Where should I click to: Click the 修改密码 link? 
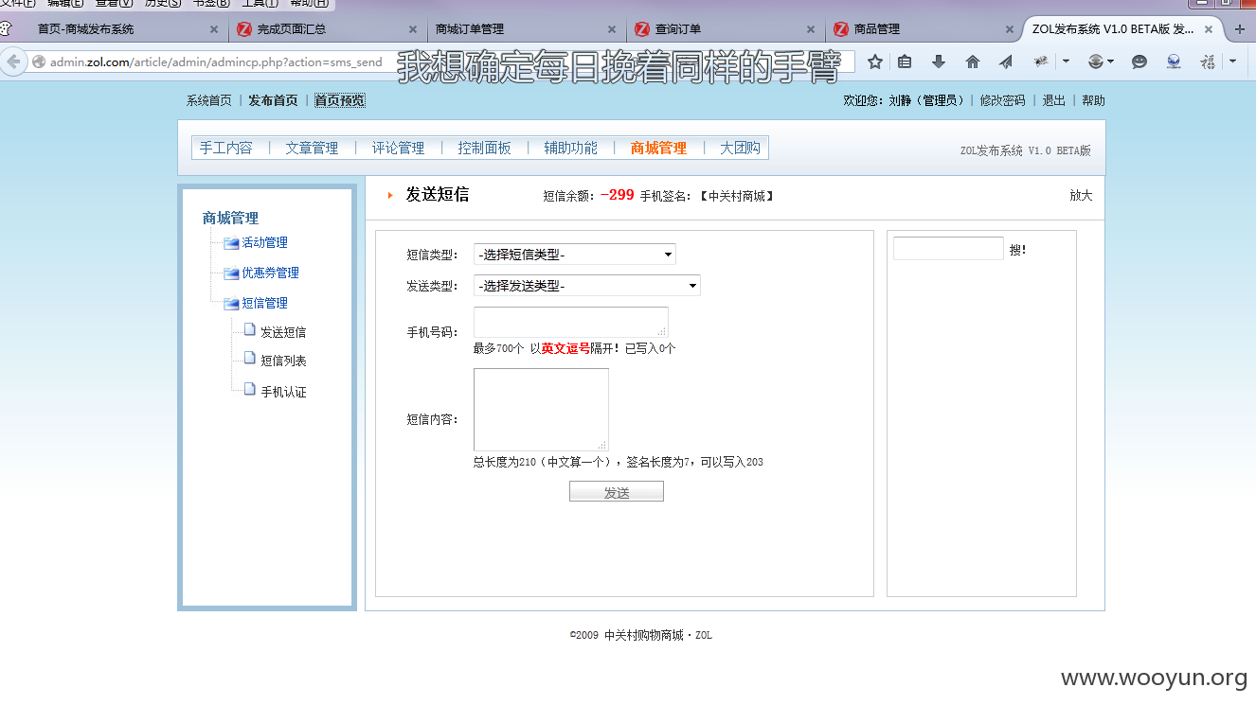tap(1002, 100)
